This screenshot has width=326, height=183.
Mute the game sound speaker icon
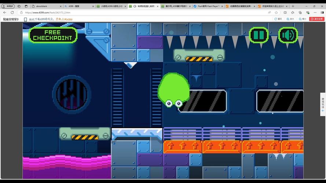(288, 35)
